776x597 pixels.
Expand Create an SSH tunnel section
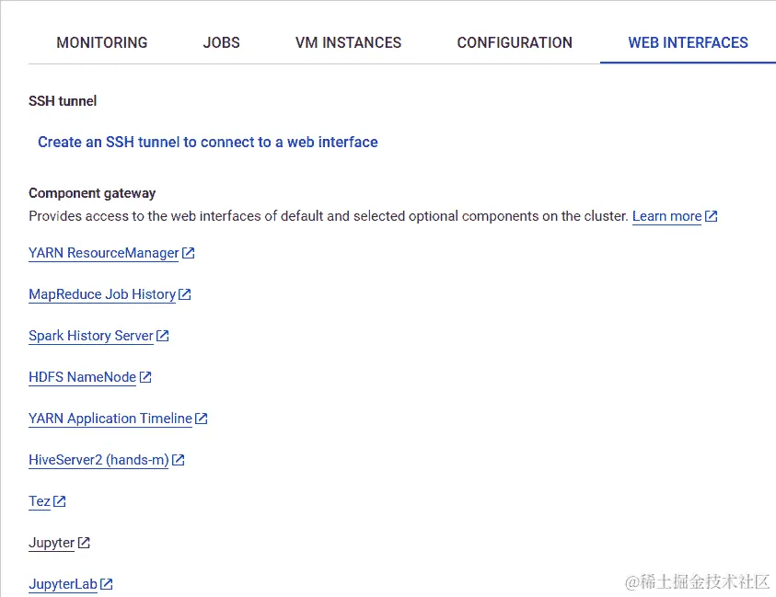[x=208, y=142]
